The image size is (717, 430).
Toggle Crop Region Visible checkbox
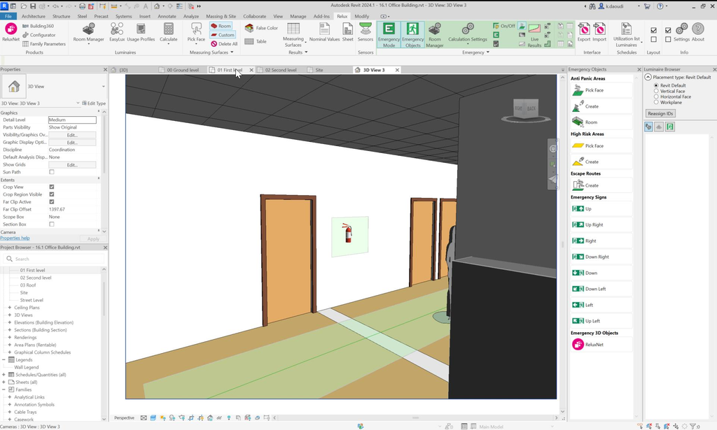pos(52,194)
